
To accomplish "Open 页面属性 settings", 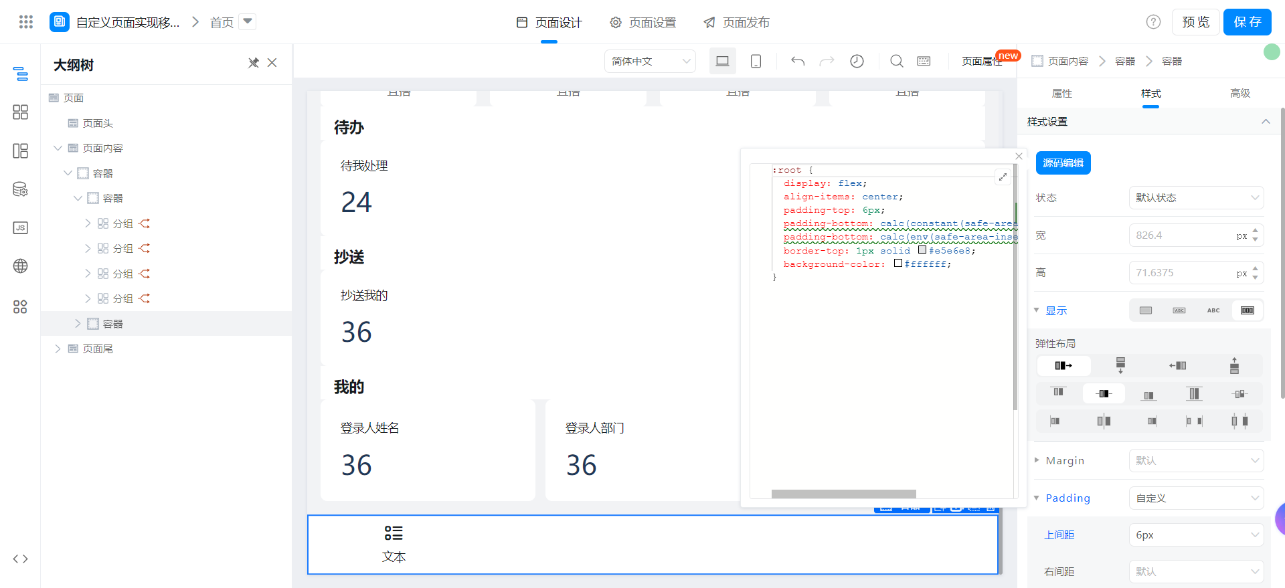I will [x=982, y=61].
